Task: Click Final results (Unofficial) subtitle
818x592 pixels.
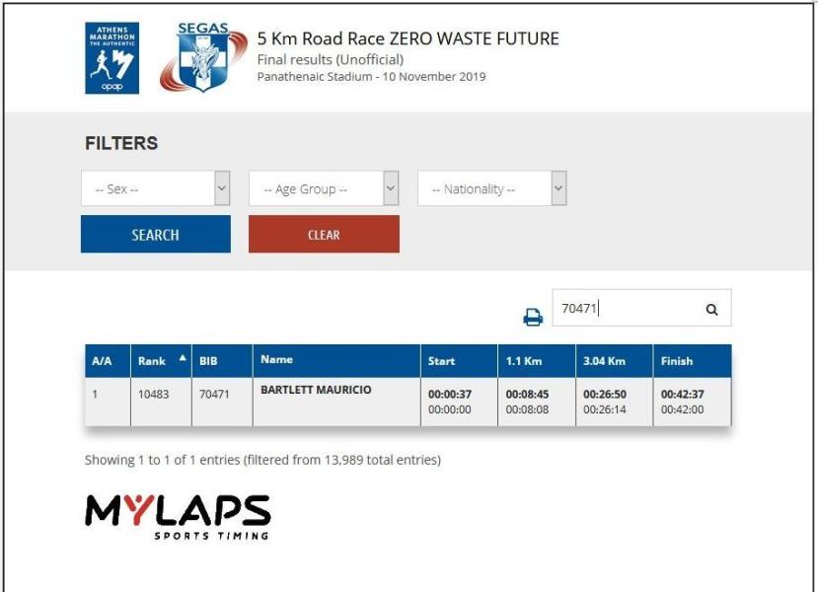Action: (x=331, y=59)
